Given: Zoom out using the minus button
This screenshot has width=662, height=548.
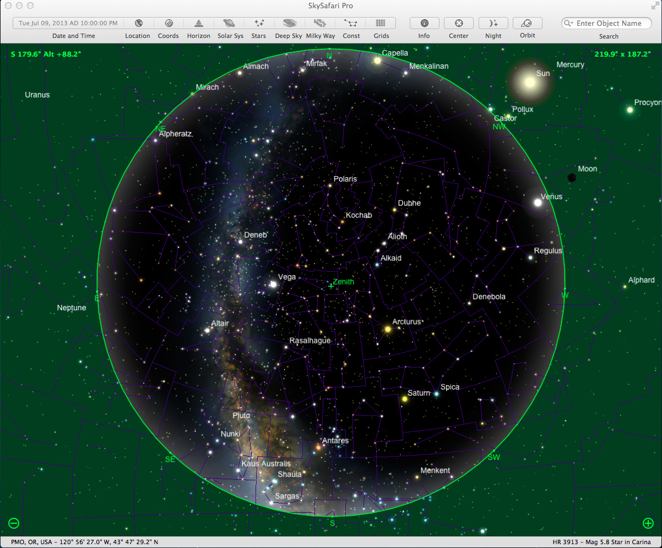Looking at the screenshot, I should [13, 523].
